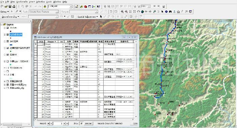Uncheck the highlighted layer's visibility checkbox
The image size is (237, 128).
click(x=7, y=35)
